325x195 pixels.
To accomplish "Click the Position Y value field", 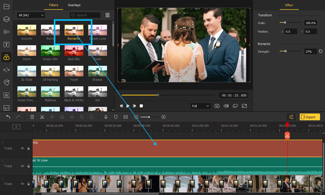I will pos(310,31).
